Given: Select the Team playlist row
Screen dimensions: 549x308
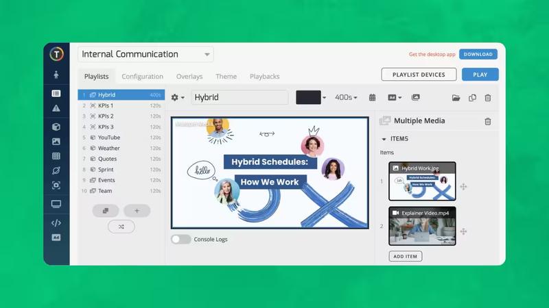Looking at the screenshot, I should coord(121,191).
